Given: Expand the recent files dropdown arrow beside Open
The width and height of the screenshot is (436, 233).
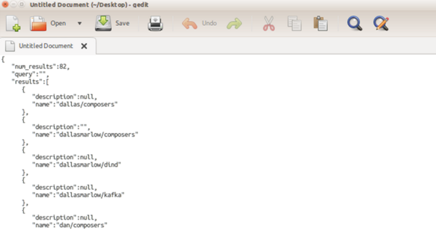Looking at the screenshot, I should tap(79, 24).
